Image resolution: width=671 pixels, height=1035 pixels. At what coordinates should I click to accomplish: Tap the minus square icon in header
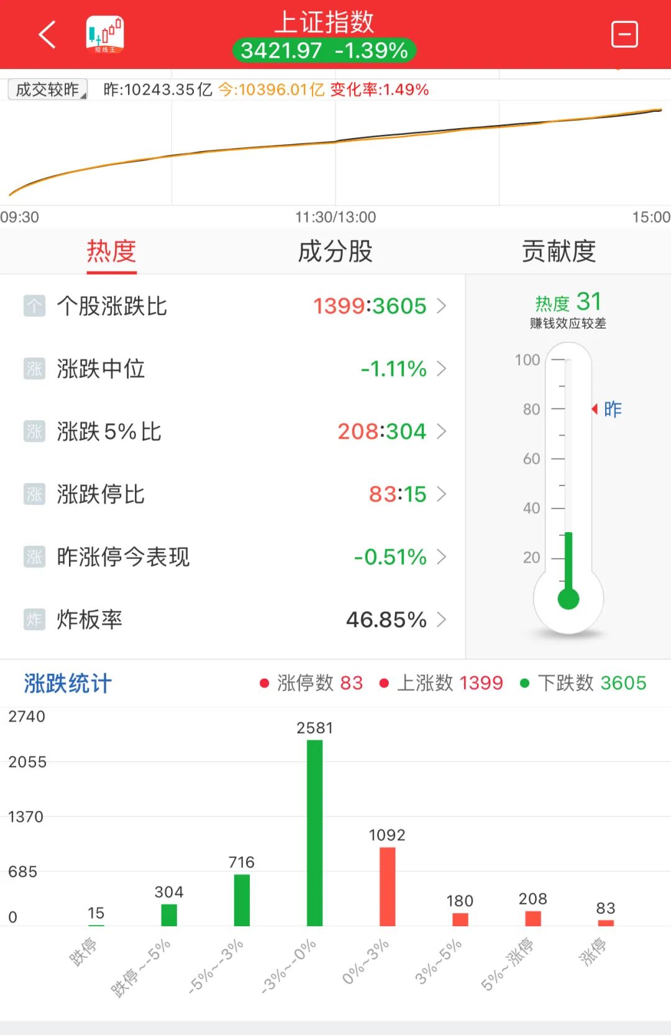point(624,34)
